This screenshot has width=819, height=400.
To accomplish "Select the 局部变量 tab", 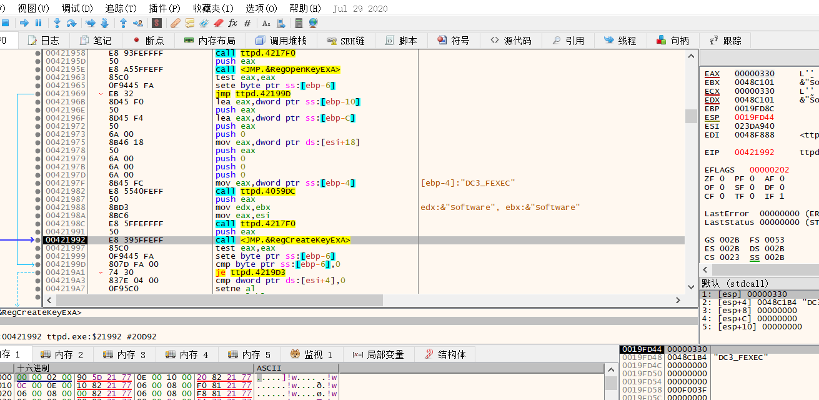I will tap(378, 354).
